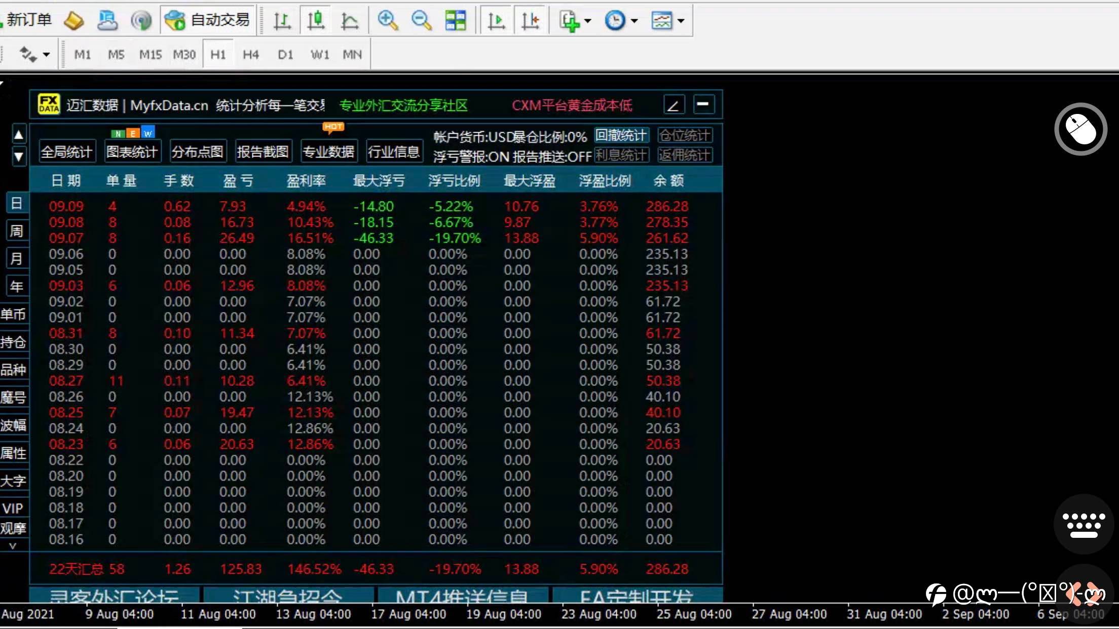Expand the chart templates dropdown arrow
1119x629 pixels.
tap(681, 21)
